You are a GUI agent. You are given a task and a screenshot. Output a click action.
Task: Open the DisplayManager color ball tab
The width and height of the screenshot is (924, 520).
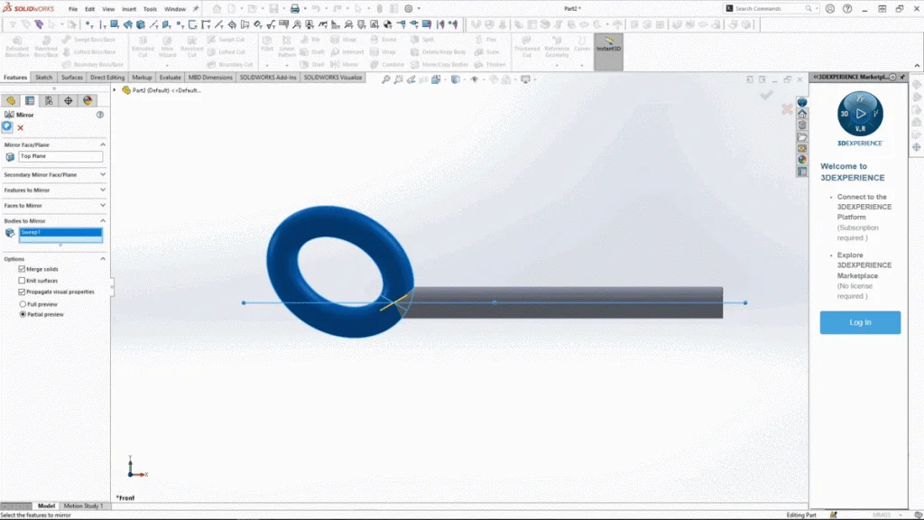click(88, 101)
